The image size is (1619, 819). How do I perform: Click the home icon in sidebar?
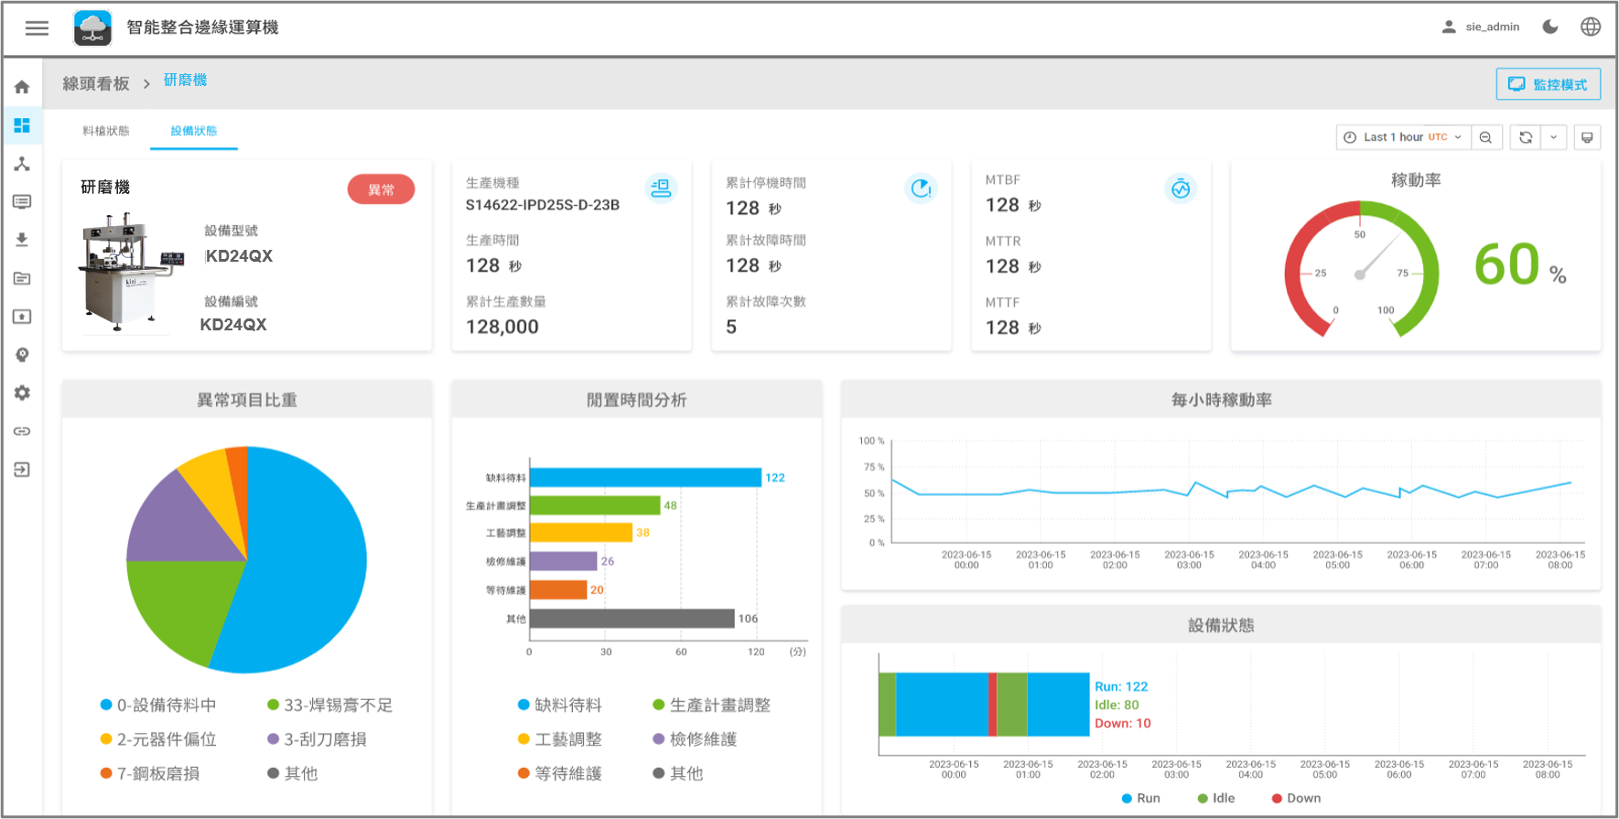pyautogui.click(x=22, y=87)
